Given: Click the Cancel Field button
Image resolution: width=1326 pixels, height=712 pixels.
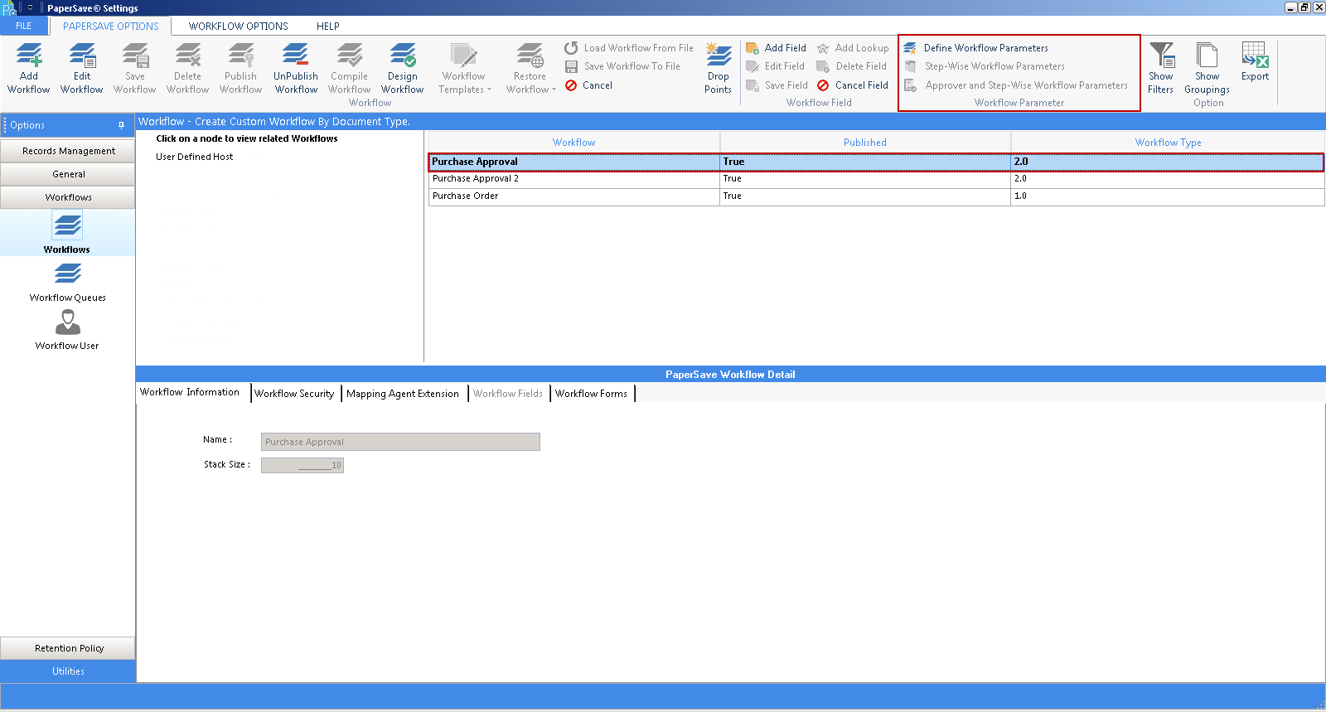Looking at the screenshot, I should [x=852, y=85].
